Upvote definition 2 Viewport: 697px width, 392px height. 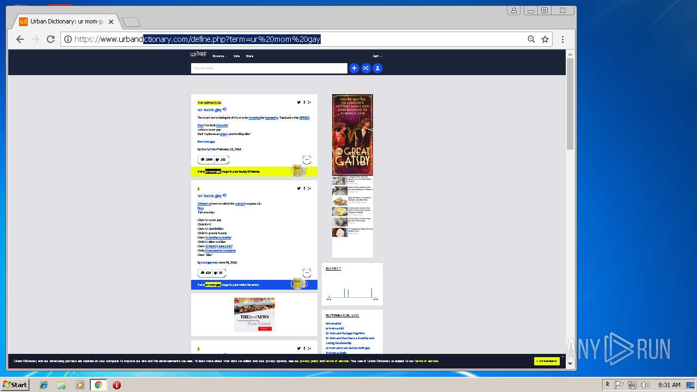pos(205,273)
